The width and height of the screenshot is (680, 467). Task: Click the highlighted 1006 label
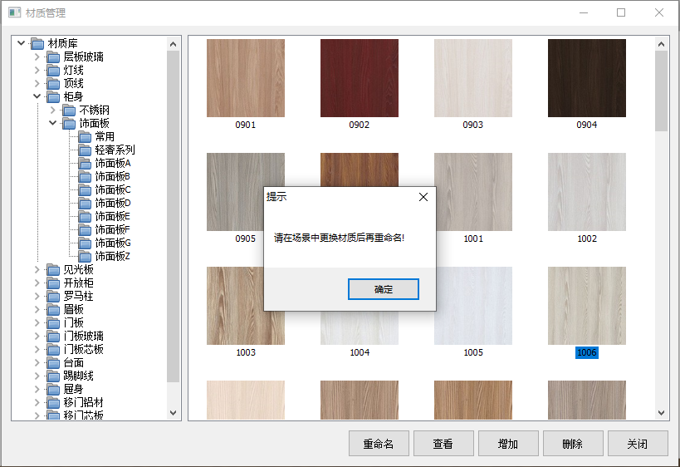[587, 352]
